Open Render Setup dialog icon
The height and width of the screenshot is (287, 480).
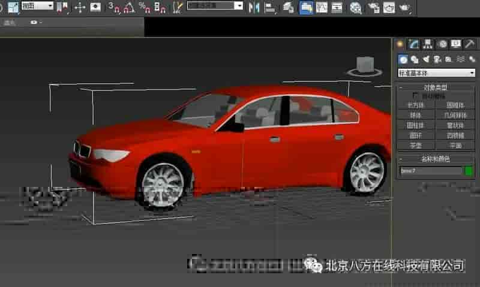tap(373, 7)
